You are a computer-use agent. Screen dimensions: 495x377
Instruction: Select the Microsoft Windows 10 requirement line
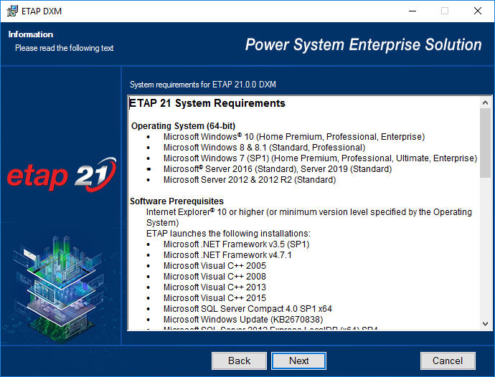(x=294, y=137)
